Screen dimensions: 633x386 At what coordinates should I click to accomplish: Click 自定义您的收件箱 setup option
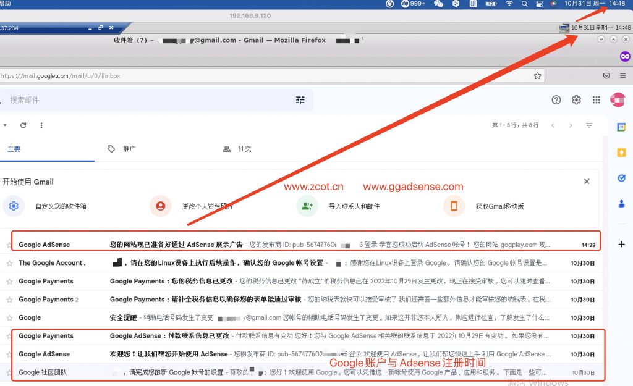tap(61, 206)
